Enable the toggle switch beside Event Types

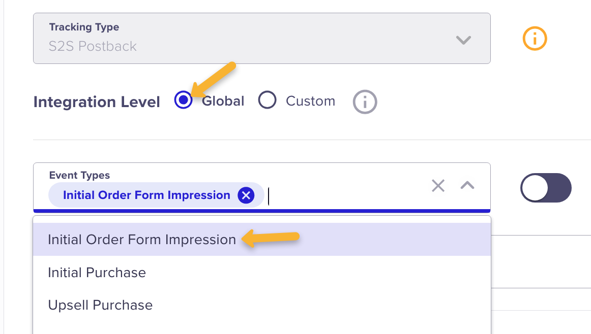[x=546, y=188]
